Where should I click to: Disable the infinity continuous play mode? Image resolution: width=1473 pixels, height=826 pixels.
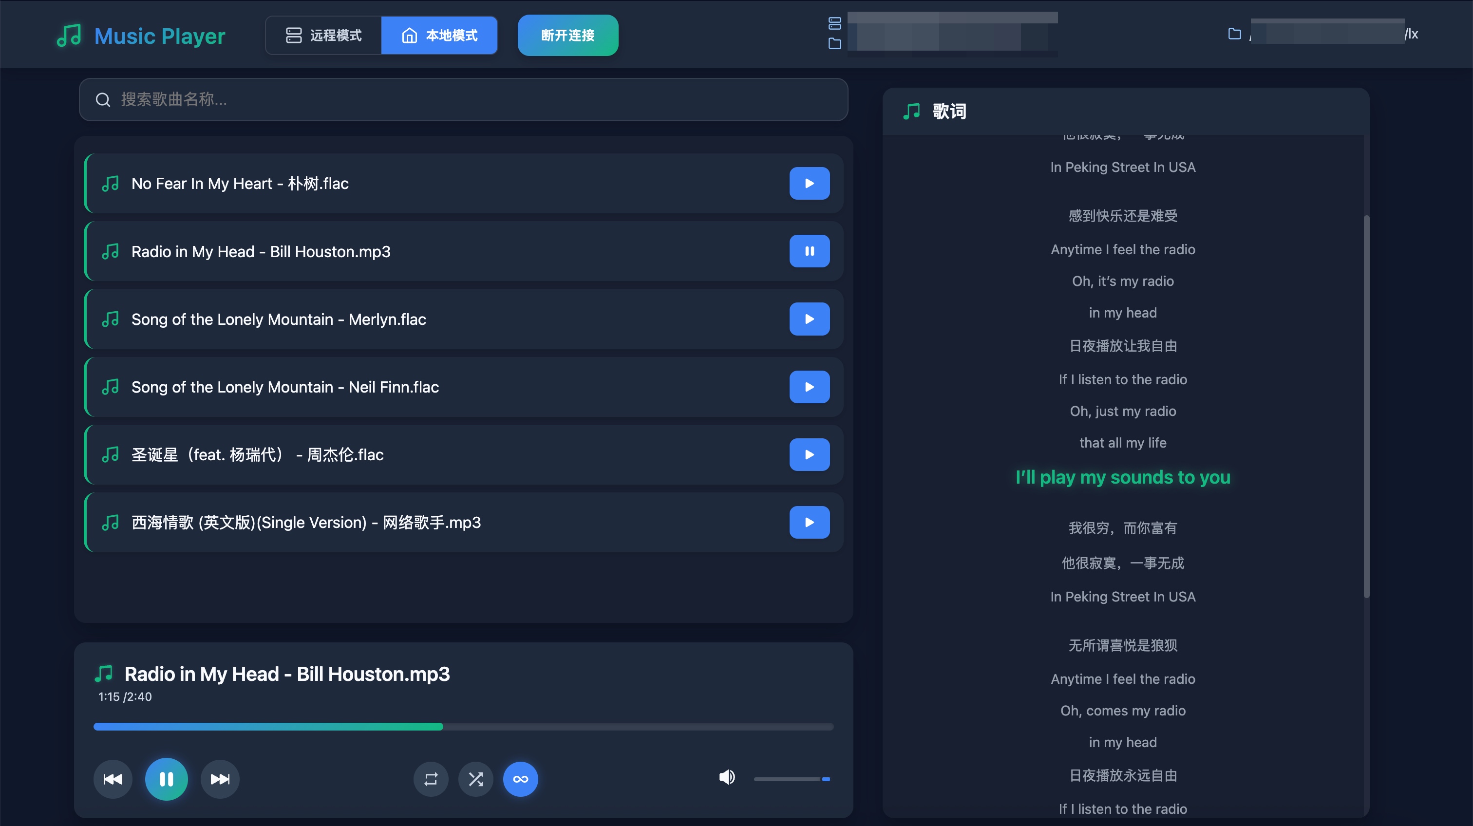[520, 779]
